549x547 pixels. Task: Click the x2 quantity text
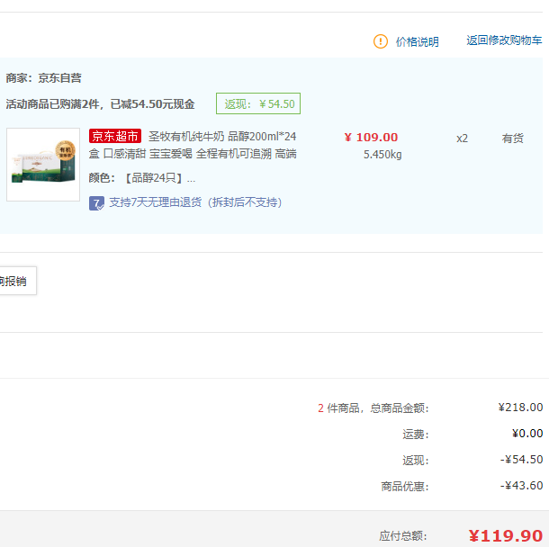462,139
